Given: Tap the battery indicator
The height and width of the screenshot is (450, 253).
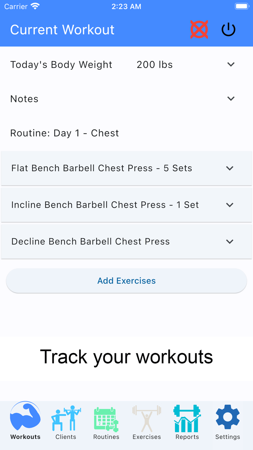Looking at the screenshot, I should 242,6.
